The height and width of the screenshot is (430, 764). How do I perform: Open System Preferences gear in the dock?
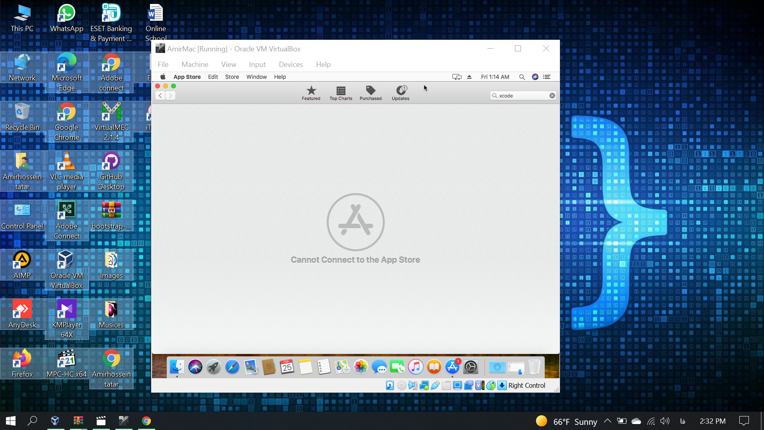[x=471, y=367]
